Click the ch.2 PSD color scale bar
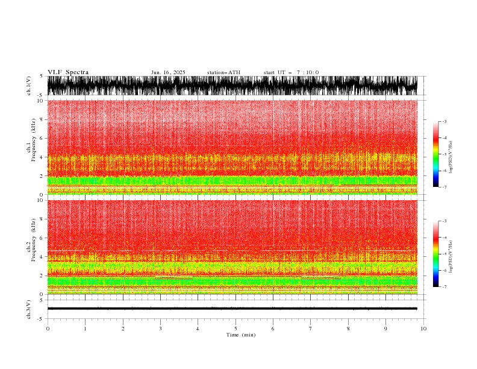 (435, 254)
